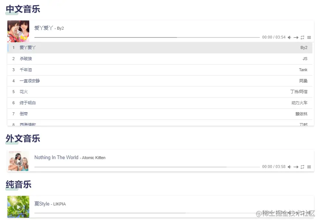This screenshot has height=224, width=322.
Task: Click the 阿桑 artist label
Action: (x=303, y=81)
